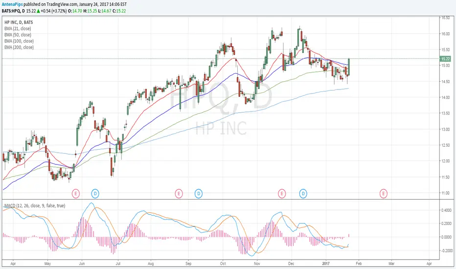
Task: Open the AntenaPips author link
Action: click(12, 5)
